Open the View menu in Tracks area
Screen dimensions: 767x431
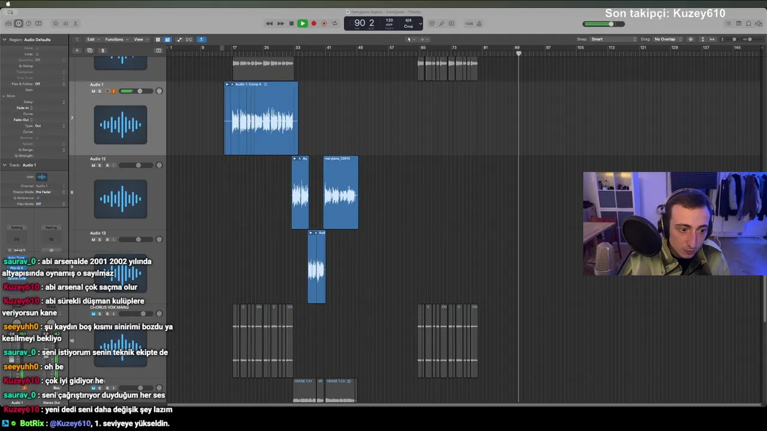tap(141, 40)
